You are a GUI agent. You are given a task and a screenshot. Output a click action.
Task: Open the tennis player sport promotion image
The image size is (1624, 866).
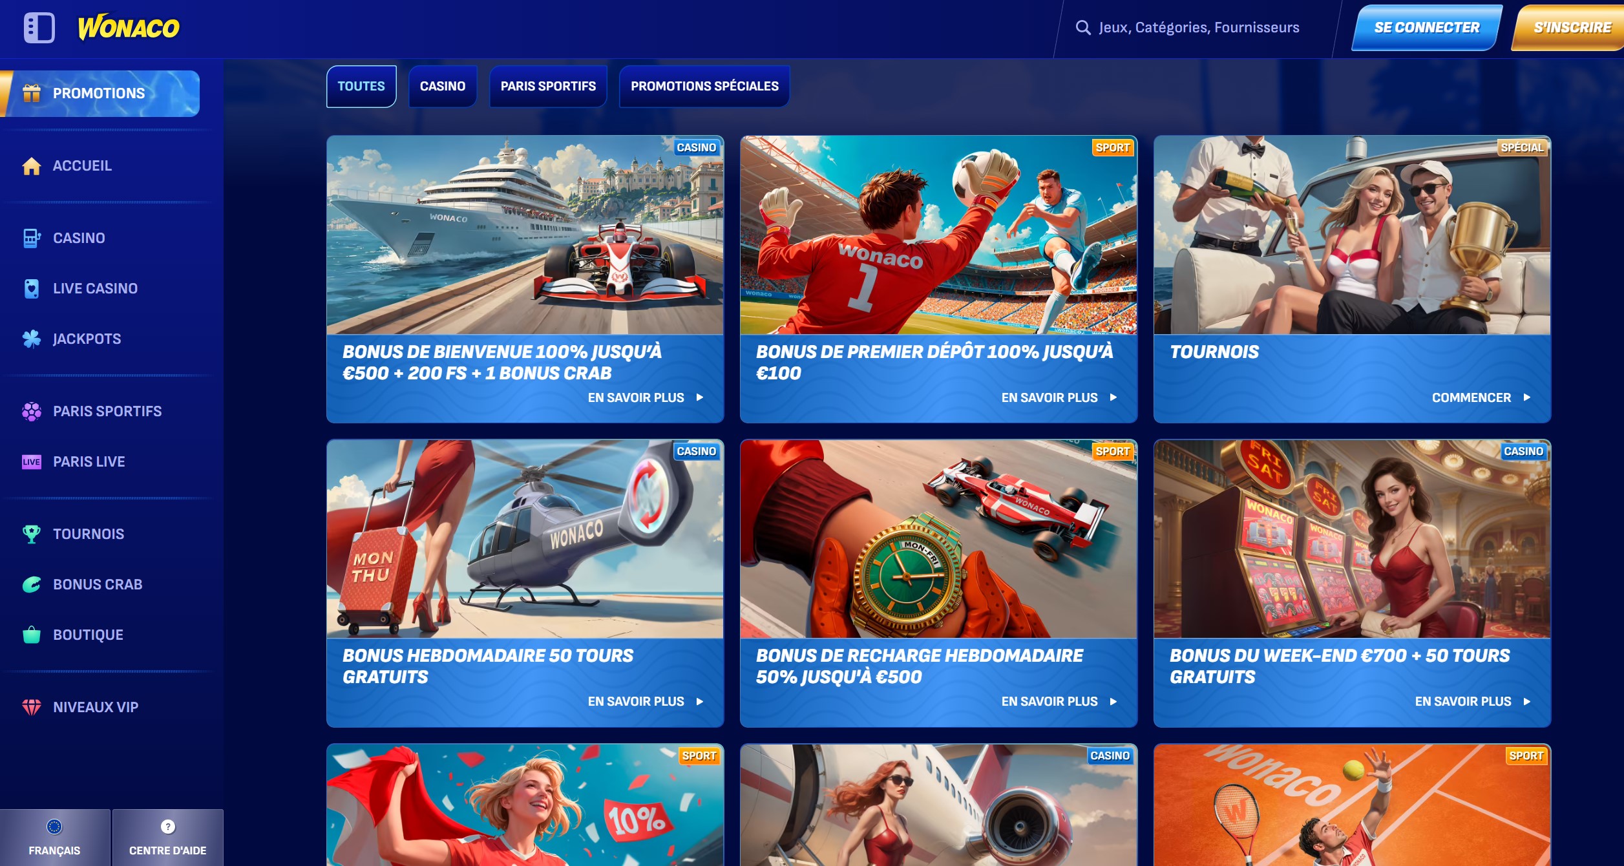point(1352,805)
